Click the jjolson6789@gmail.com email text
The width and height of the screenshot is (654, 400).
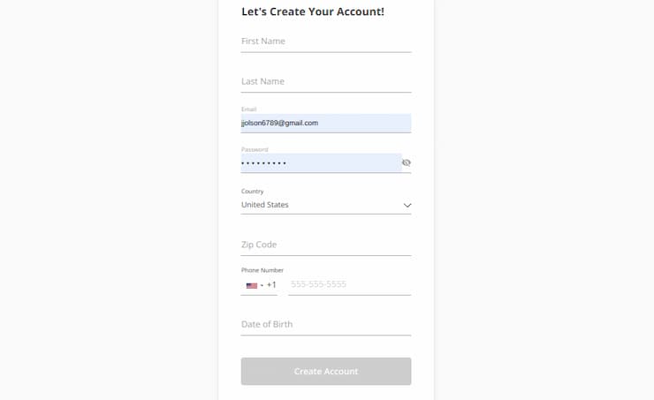pos(280,123)
